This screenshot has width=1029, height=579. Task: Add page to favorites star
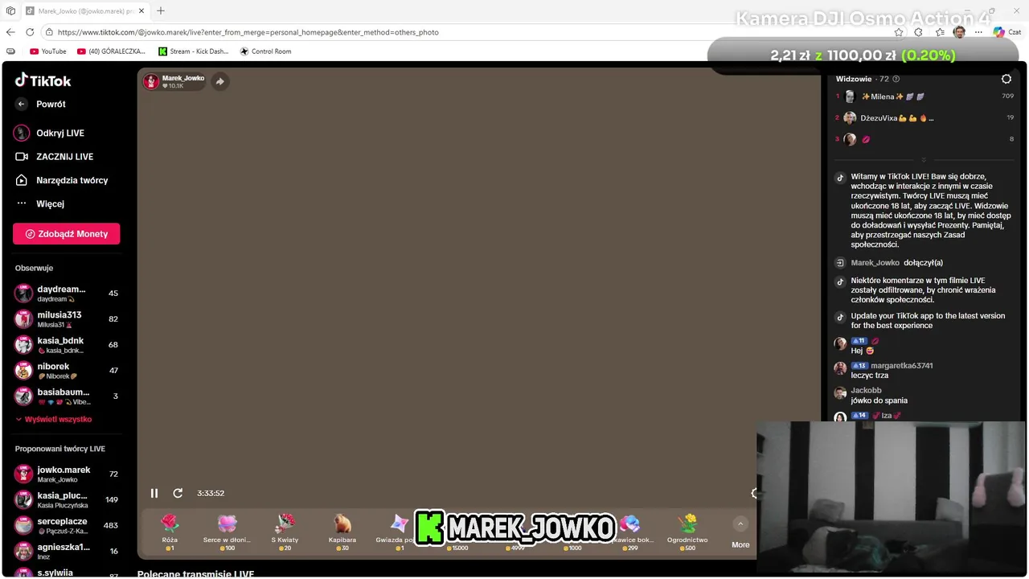(899, 32)
